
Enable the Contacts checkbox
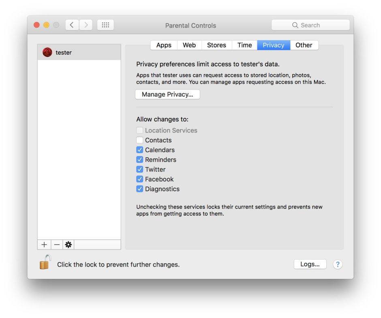140,140
